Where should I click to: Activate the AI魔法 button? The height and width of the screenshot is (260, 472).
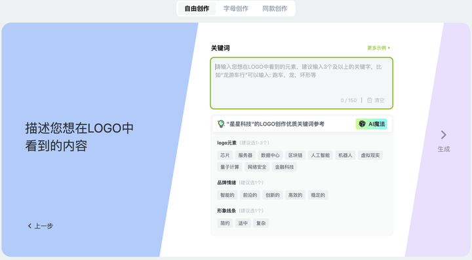[x=372, y=124]
